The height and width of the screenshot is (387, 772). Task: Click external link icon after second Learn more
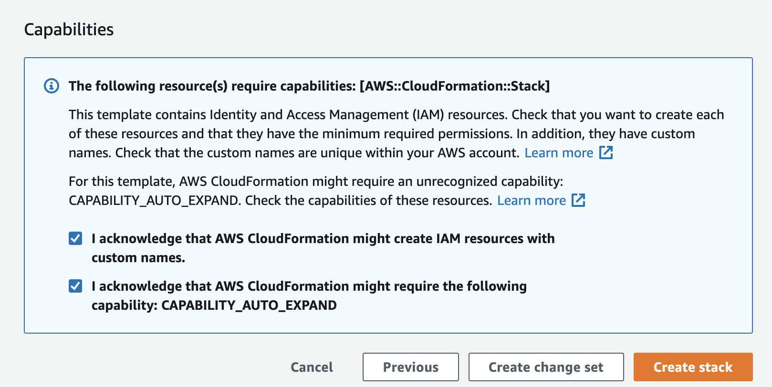coord(578,201)
